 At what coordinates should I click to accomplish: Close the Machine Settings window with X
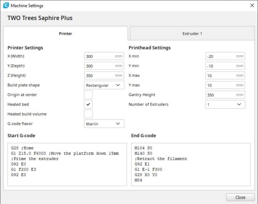[x=252, y=5]
